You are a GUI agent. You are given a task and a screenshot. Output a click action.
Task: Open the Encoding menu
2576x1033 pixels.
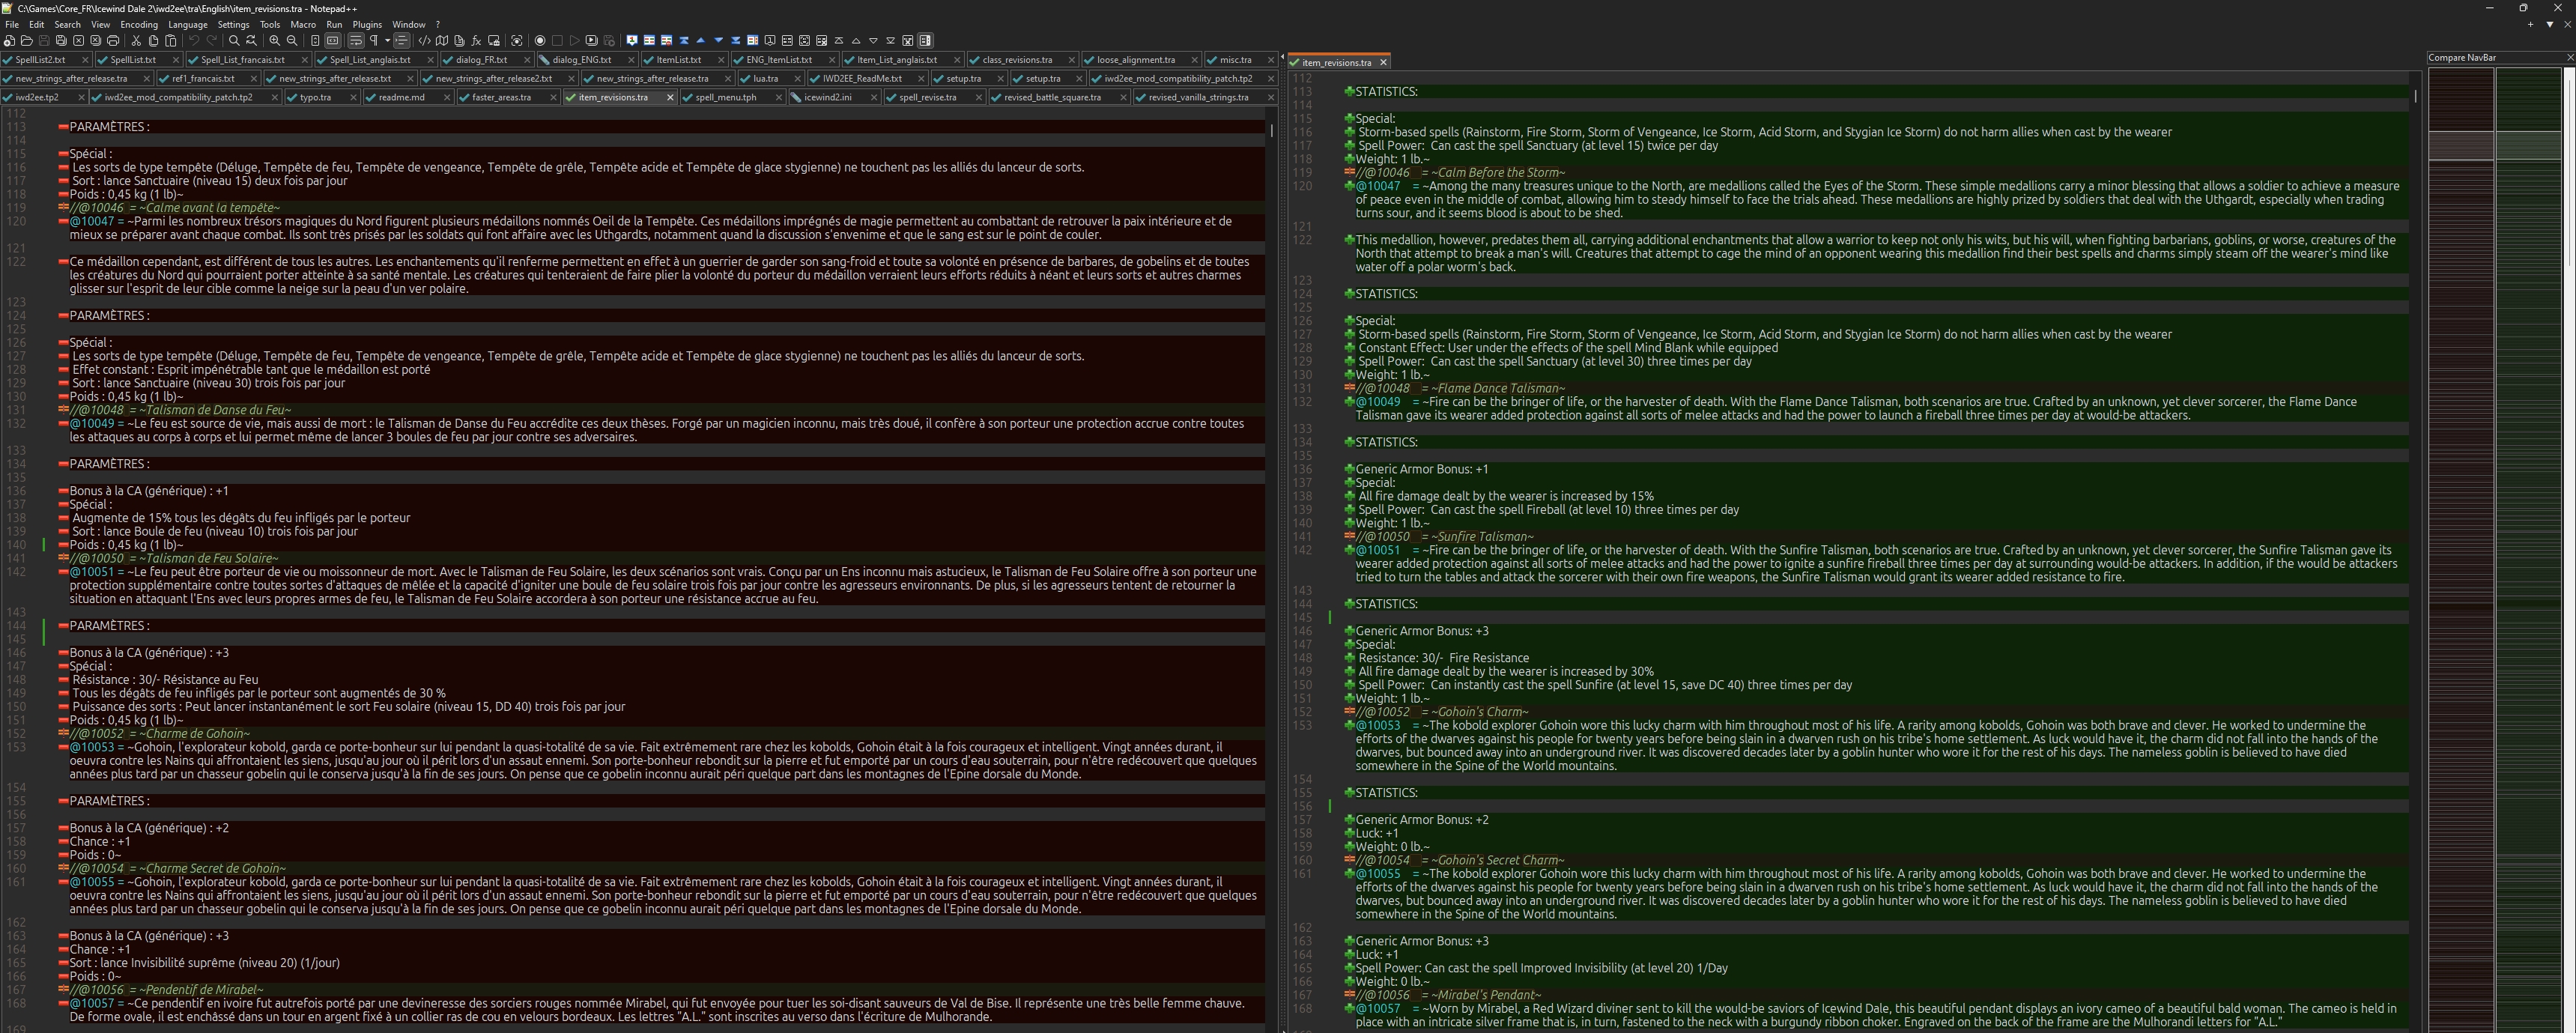tap(139, 24)
